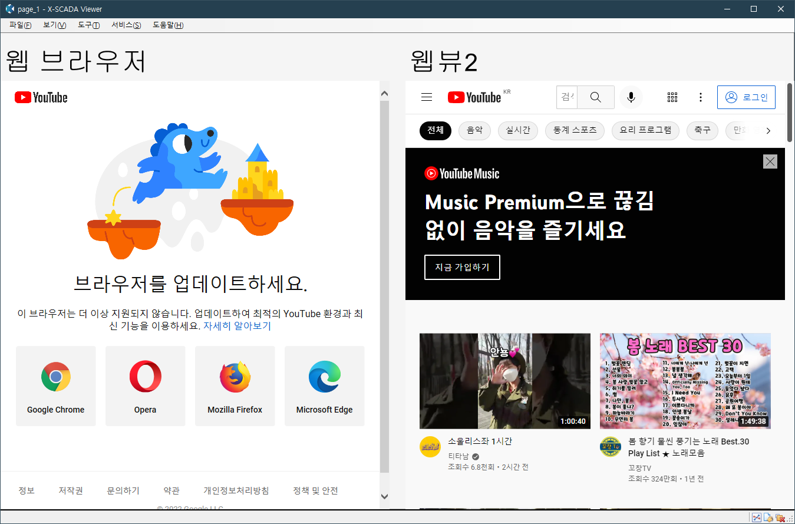The image size is (795, 524).
Task: Open the 소울리스좌 1시간 video thumbnail
Action: point(505,381)
